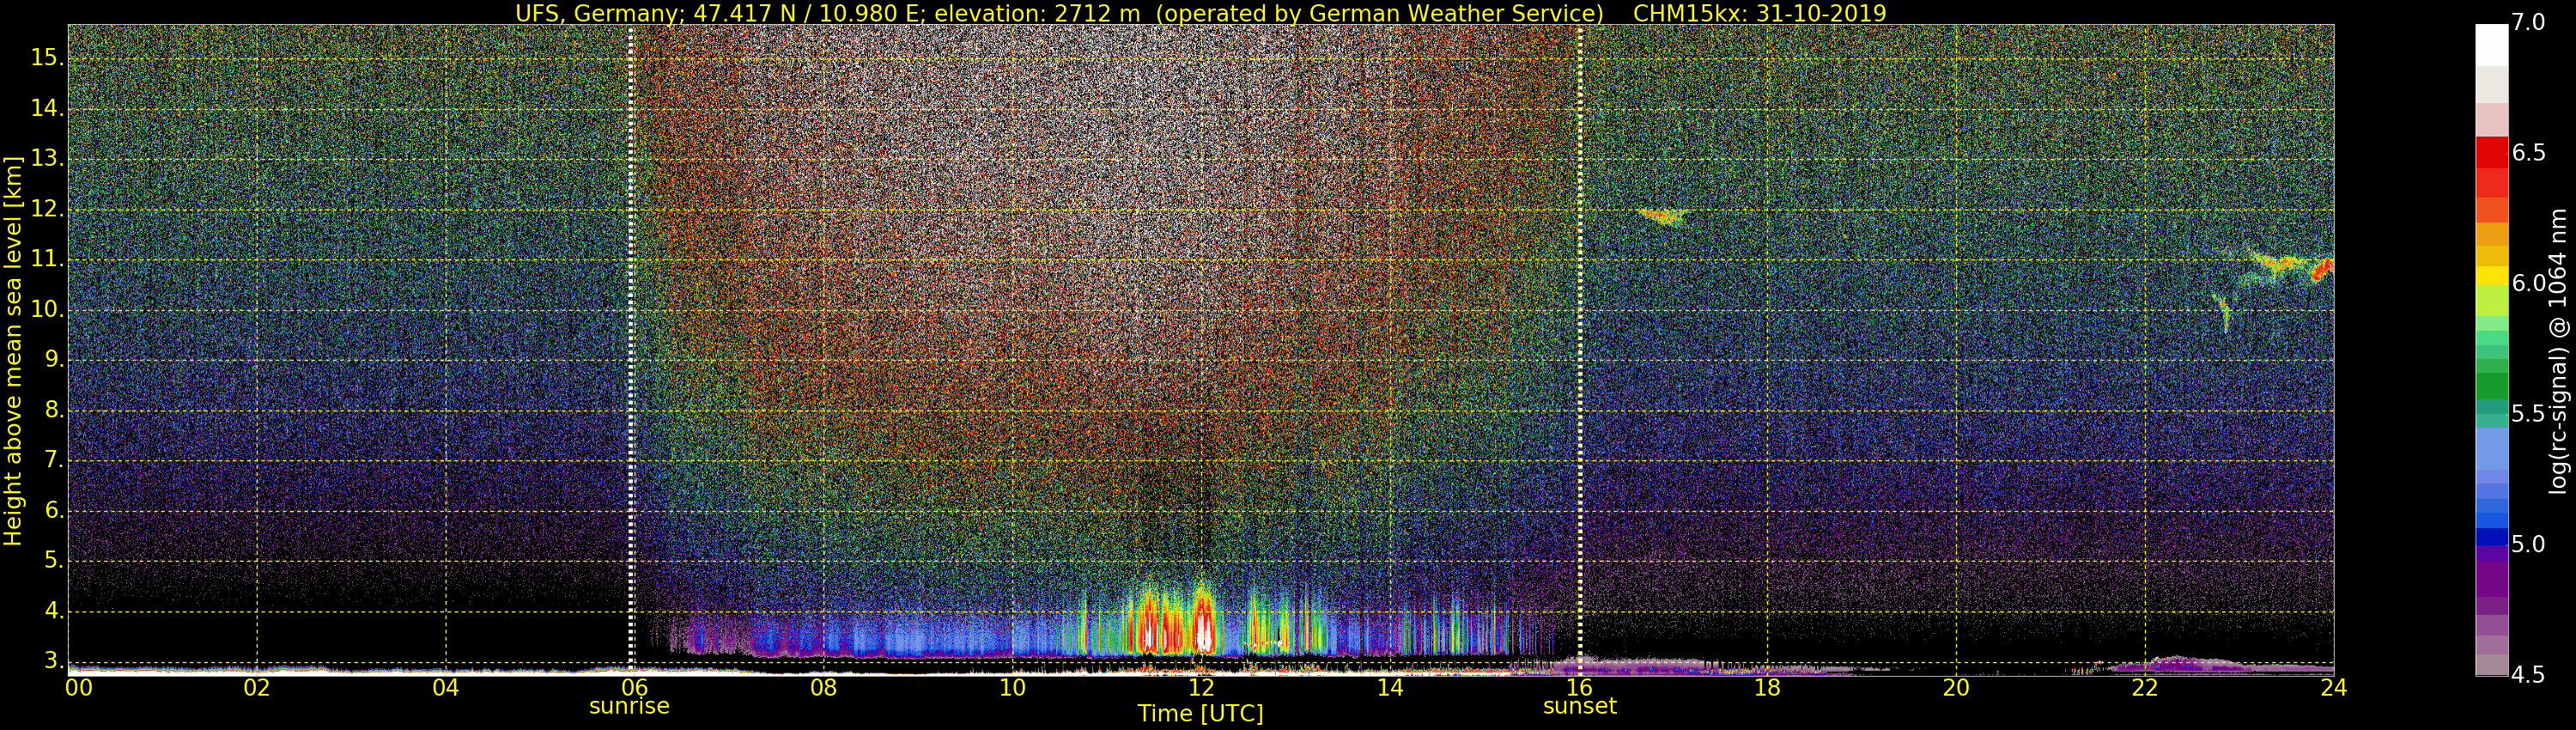Click the '08' time tick label

click(x=823, y=687)
